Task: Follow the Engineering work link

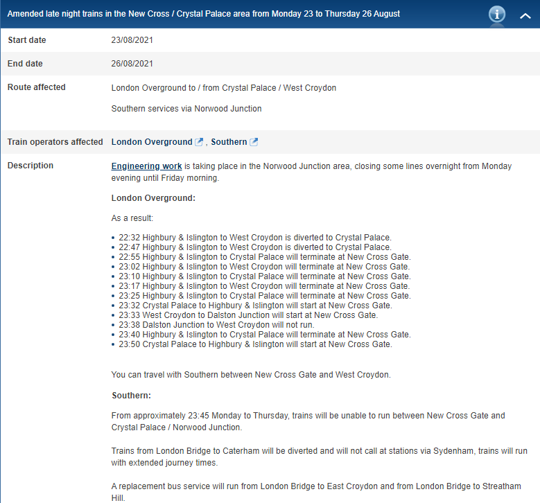Action: [146, 166]
